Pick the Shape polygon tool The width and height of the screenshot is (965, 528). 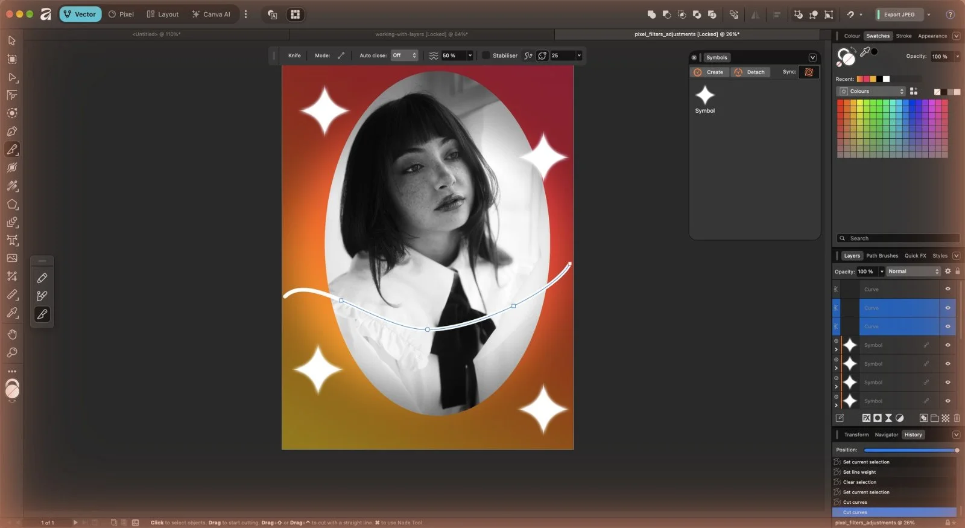coord(11,204)
